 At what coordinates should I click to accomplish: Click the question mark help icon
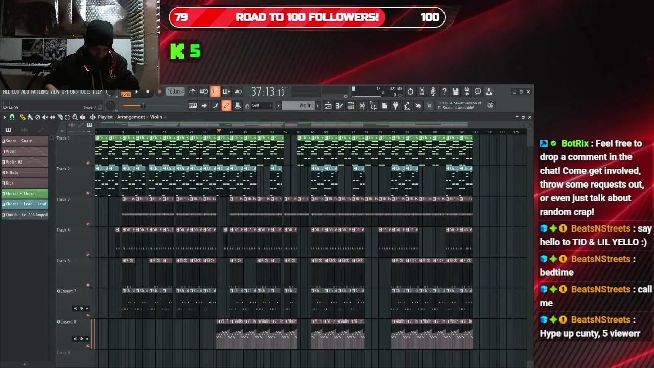[445, 91]
